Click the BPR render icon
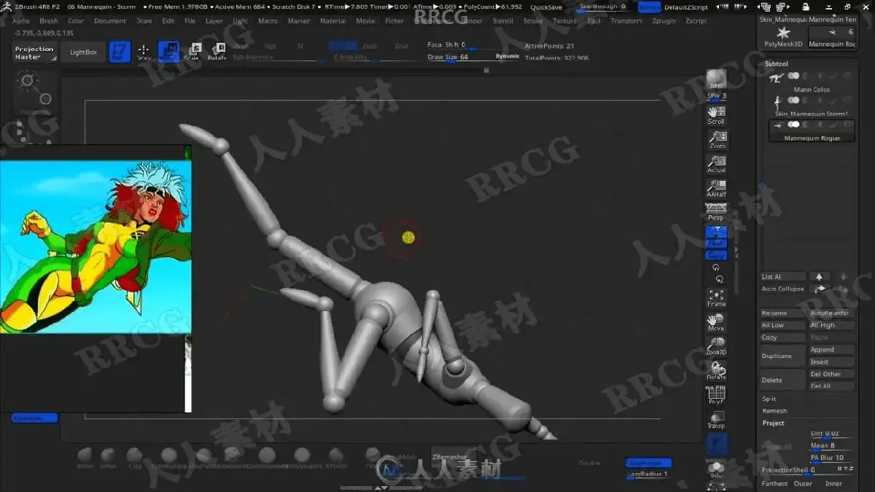This screenshot has height=492, width=875. click(716, 79)
